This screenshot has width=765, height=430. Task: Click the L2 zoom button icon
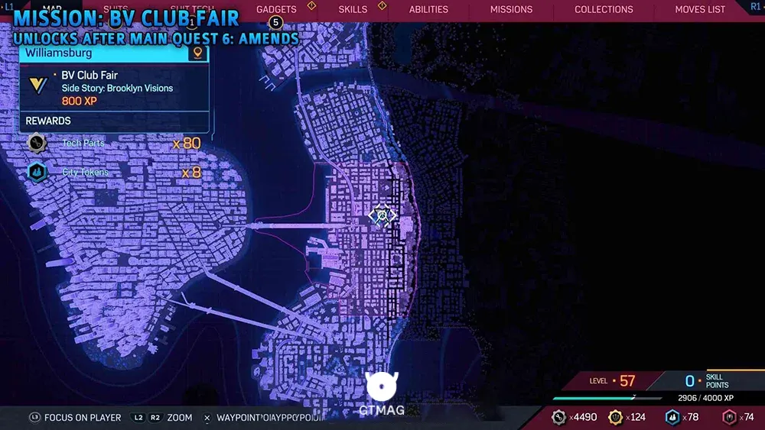tap(138, 418)
